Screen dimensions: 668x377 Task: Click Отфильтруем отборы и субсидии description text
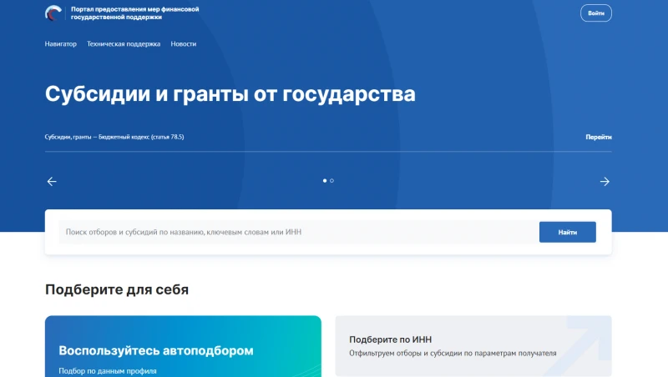(453, 353)
